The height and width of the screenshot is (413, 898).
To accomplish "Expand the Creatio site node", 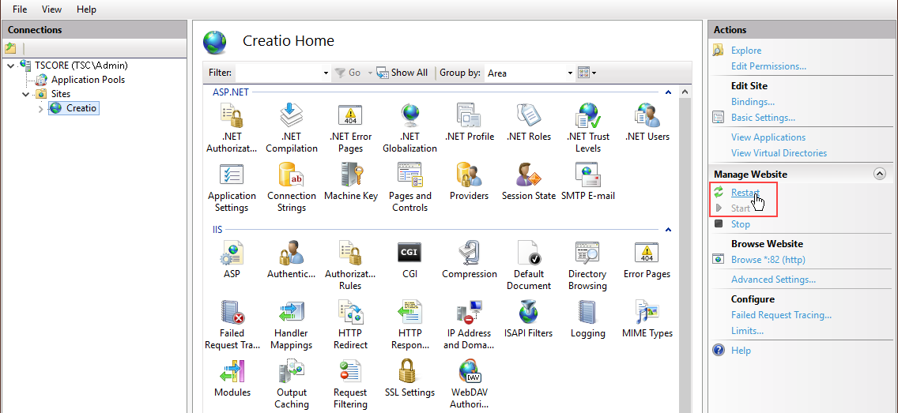I will click(x=40, y=108).
